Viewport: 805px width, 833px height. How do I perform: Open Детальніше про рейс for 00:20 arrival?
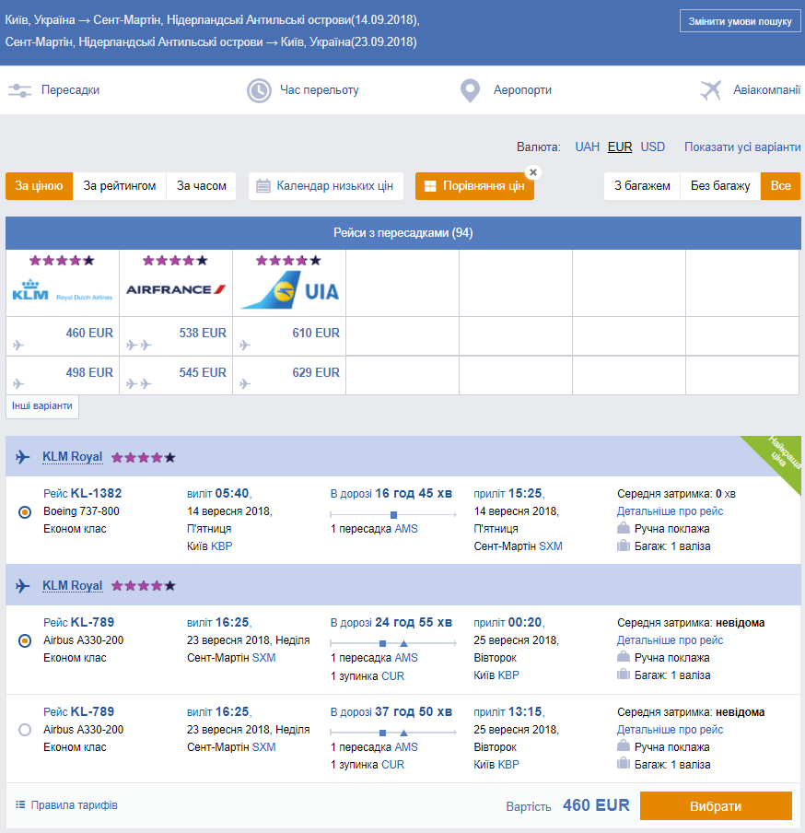point(670,640)
